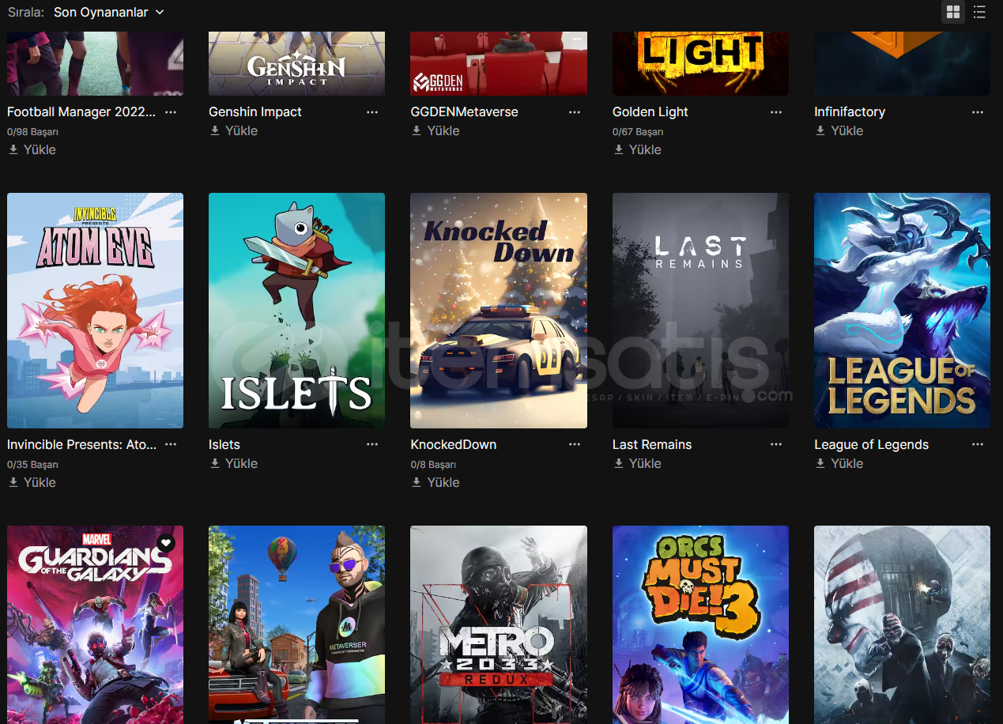Select the "Last Remains" title text
Image resolution: width=1003 pixels, height=724 pixels.
pos(652,445)
